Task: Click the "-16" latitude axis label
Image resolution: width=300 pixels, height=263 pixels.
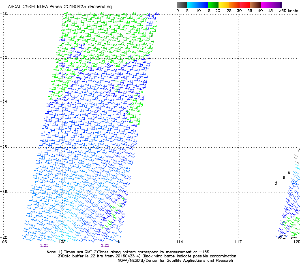Action: point(4,146)
